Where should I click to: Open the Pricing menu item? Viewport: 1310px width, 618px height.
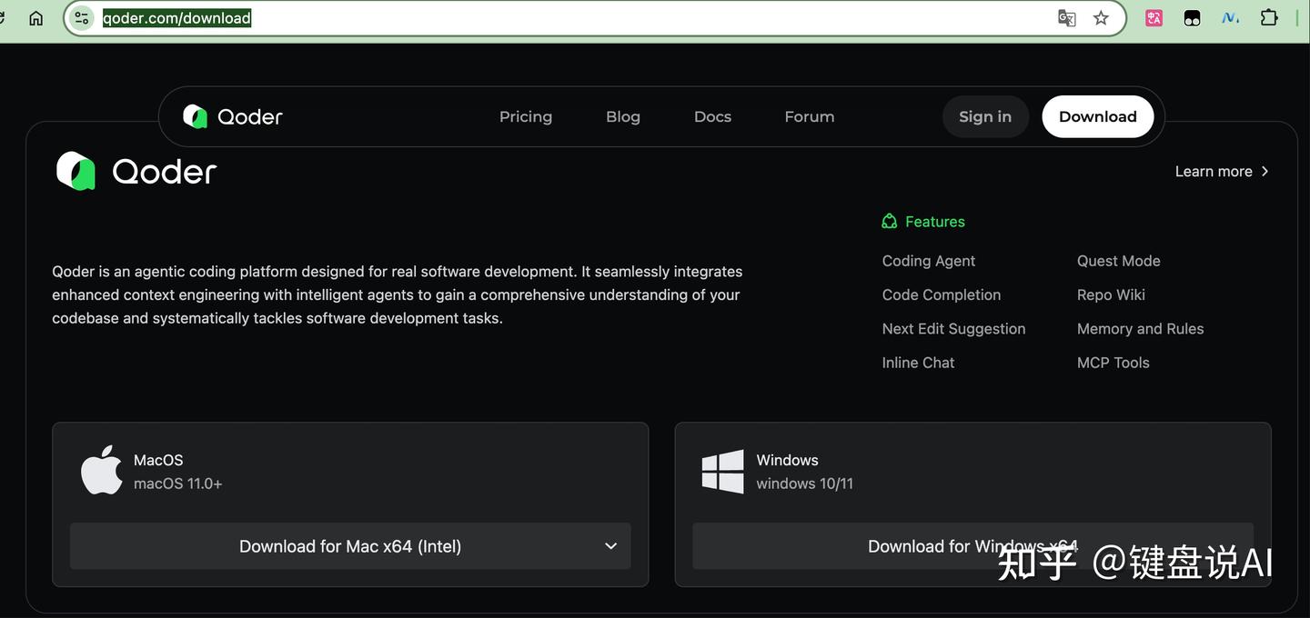tap(526, 116)
